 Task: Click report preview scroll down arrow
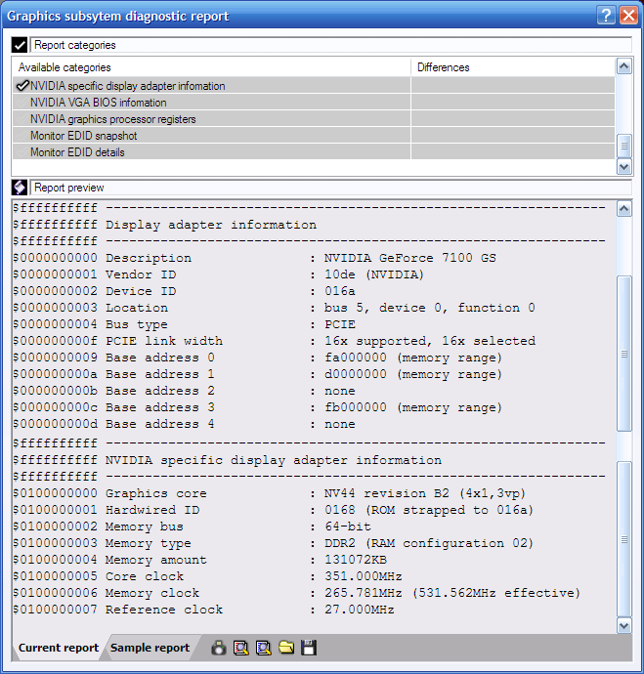point(624,625)
